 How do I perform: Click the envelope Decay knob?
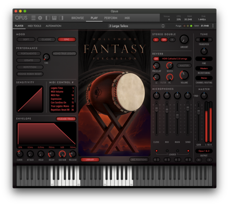(51, 154)
